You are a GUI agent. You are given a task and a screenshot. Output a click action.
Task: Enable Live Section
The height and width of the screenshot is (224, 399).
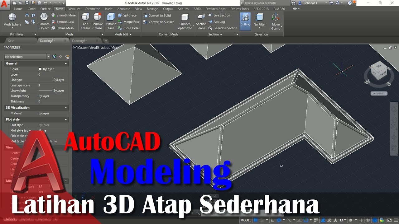pyautogui.click(x=219, y=15)
